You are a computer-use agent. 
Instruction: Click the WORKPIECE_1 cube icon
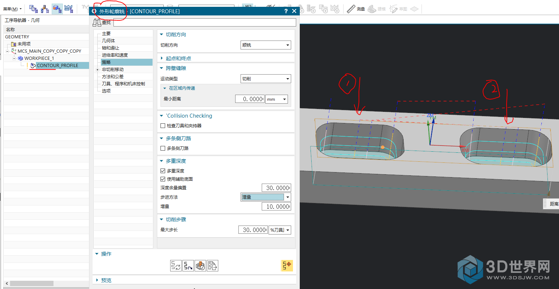click(20, 58)
